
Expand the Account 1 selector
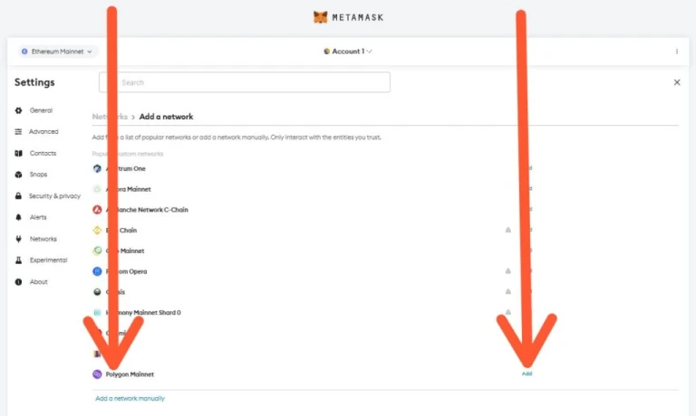tap(348, 52)
